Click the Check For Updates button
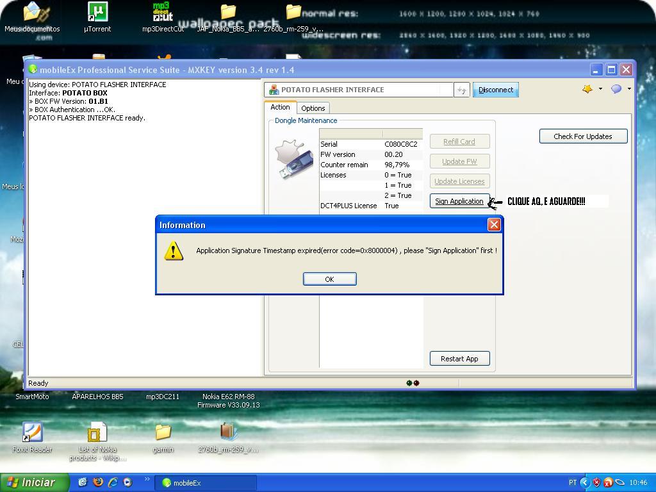 point(582,136)
